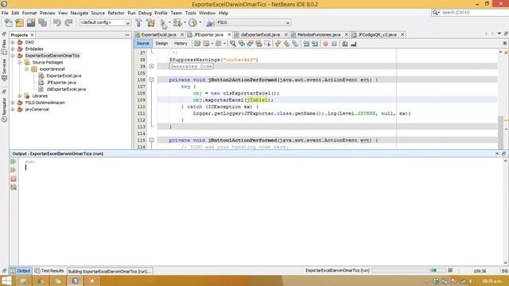The height and width of the screenshot is (286, 509).
Task: Undo the last edit via toolbar
Action: coord(57,23)
